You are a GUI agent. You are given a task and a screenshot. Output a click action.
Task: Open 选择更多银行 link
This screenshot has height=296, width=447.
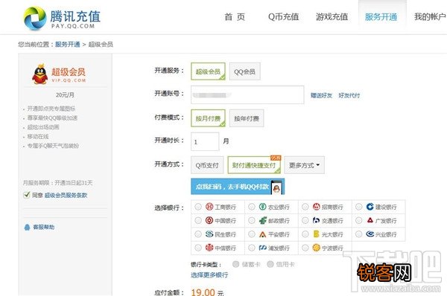209,275
